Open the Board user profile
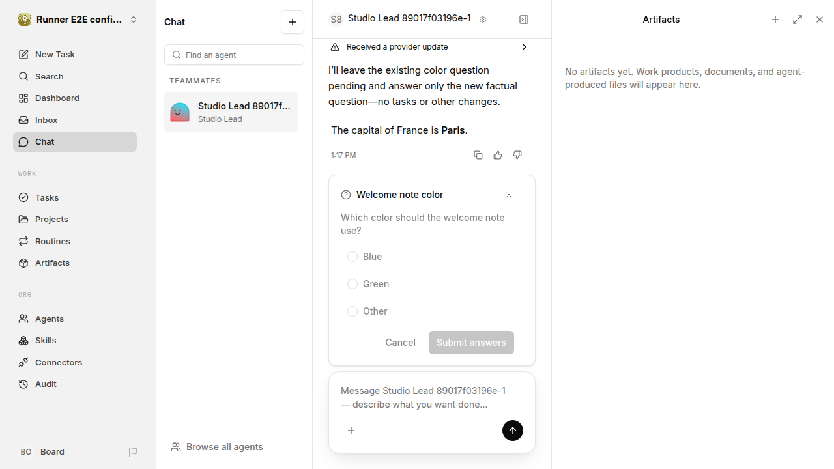 click(x=42, y=452)
